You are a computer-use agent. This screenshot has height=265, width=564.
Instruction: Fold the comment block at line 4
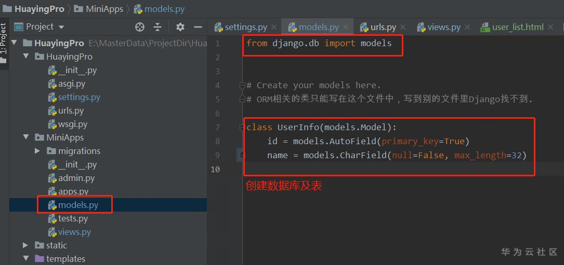click(x=242, y=86)
